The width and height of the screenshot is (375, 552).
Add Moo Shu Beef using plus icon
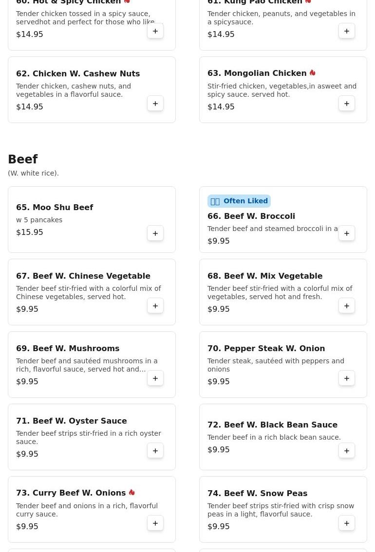[155, 233]
